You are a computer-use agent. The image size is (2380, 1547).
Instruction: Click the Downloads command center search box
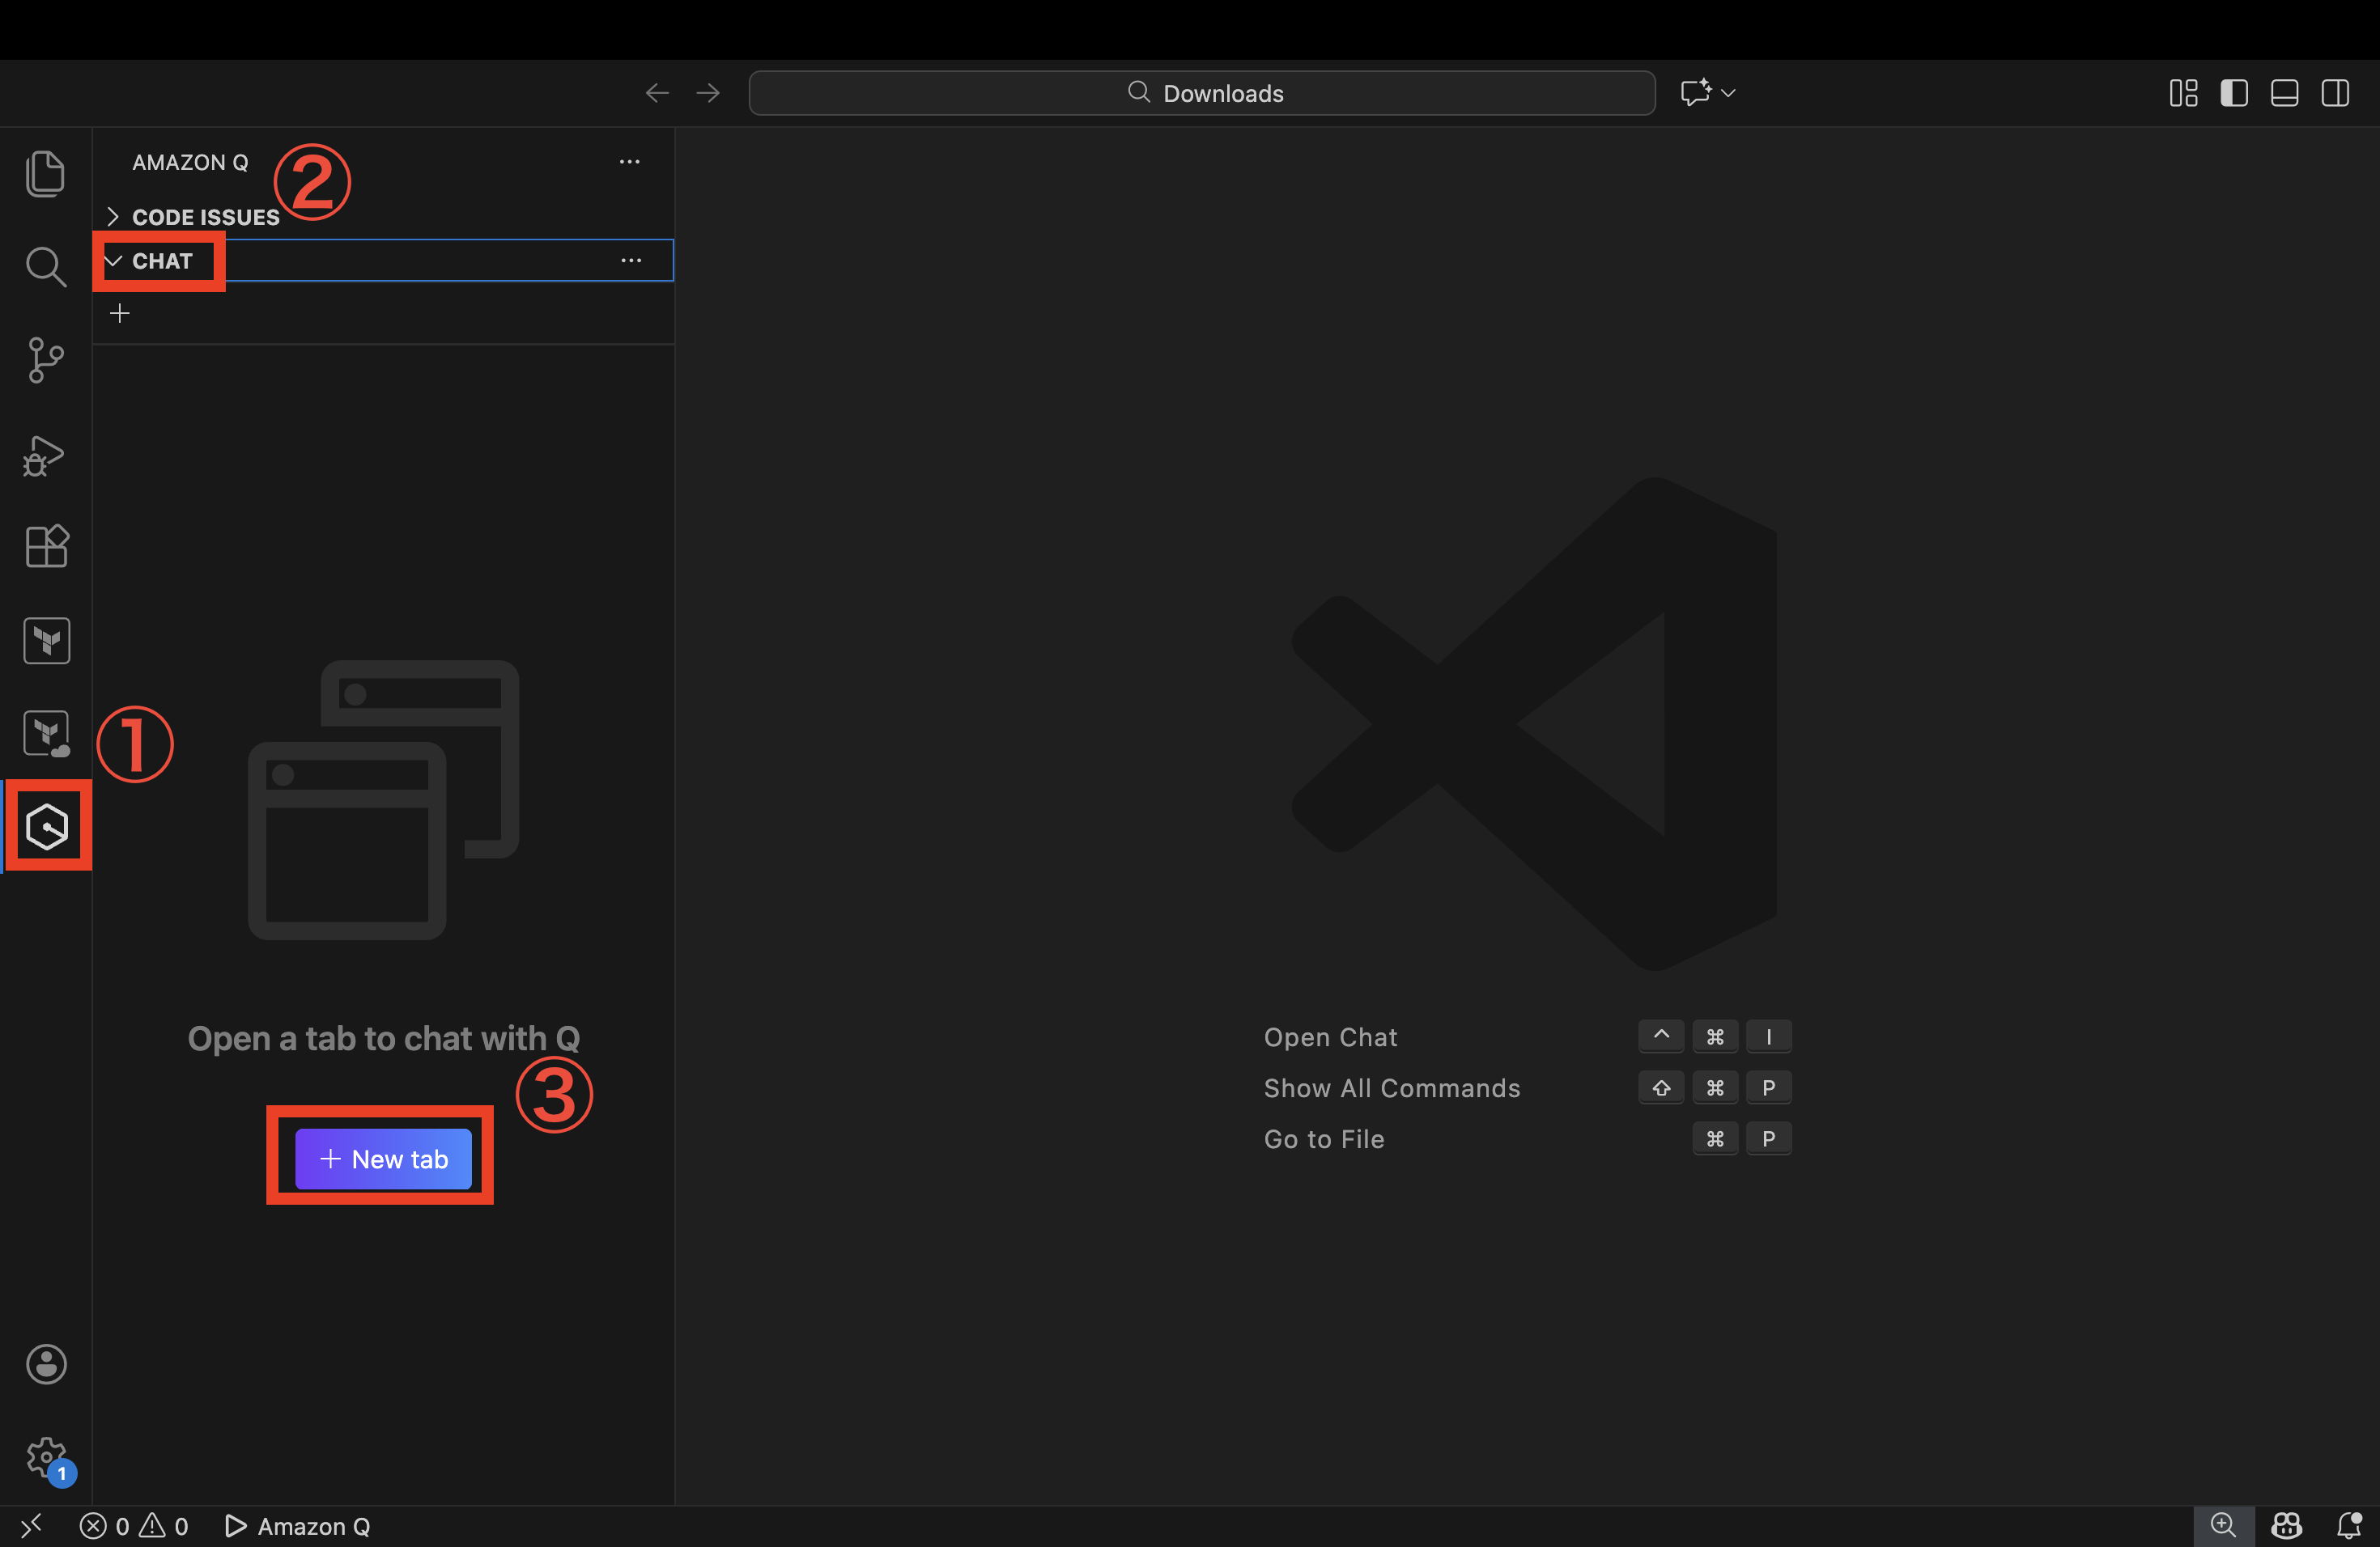pyautogui.click(x=1201, y=93)
